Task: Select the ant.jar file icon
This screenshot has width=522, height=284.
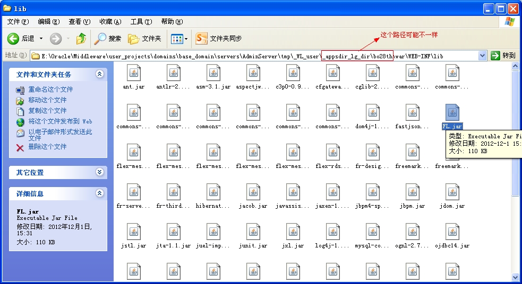Action: [134, 73]
